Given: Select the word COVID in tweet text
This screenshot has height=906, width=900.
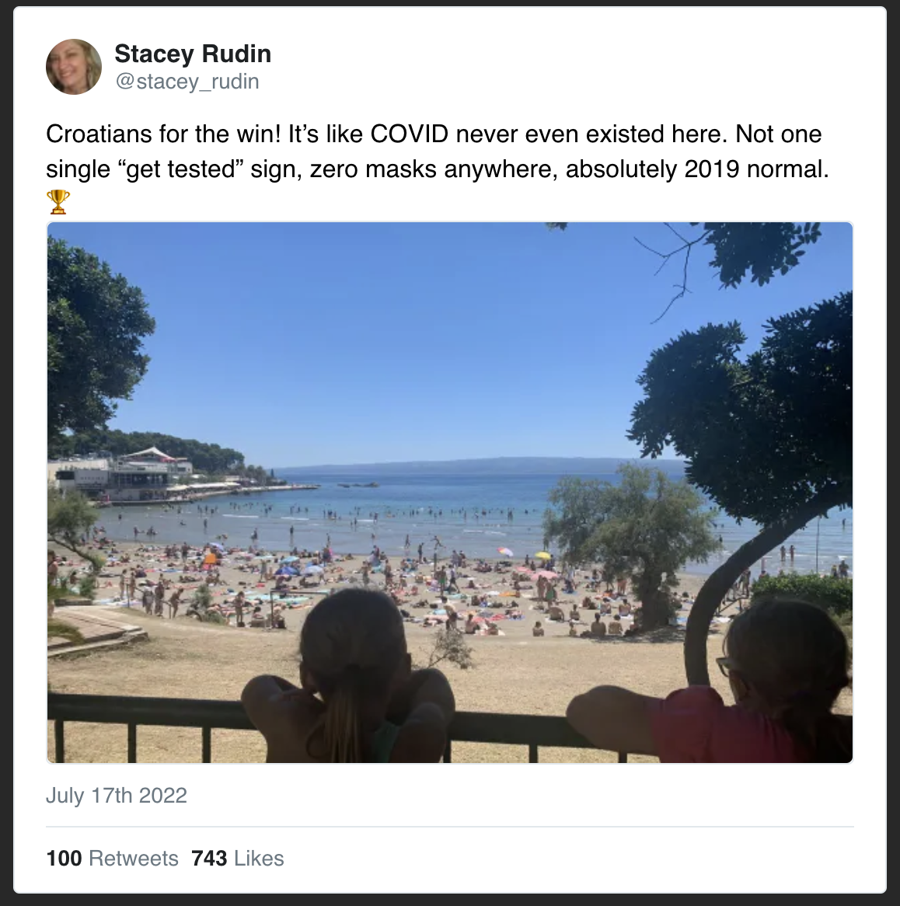Looking at the screenshot, I should 410,134.
